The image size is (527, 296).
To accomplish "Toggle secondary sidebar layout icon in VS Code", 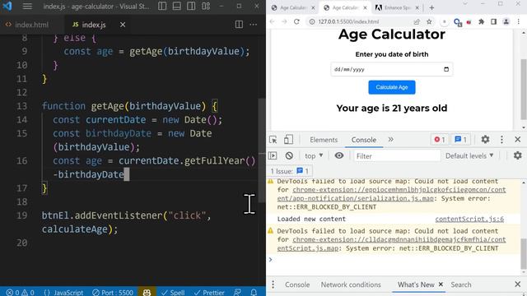I will pos(191,6).
